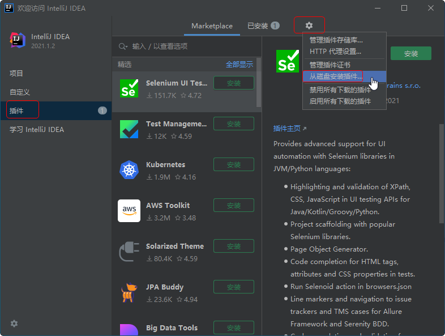Click the Solarized Theme plug icon
The height and width of the screenshot is (336, 445).
point(129,252)
